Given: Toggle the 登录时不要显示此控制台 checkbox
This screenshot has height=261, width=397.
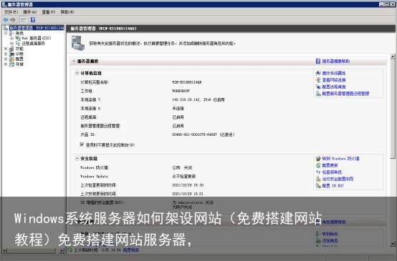Looking at the screenshot, I should [x=82, y=144].
